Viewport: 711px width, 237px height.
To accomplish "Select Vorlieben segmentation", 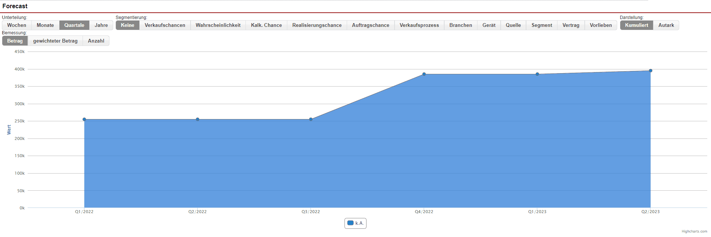I will [x=600, y=25].
